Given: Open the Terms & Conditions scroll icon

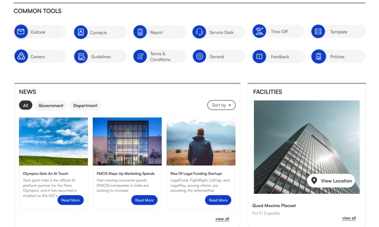Looking at the screenshot, I should [x=140, y=56].
